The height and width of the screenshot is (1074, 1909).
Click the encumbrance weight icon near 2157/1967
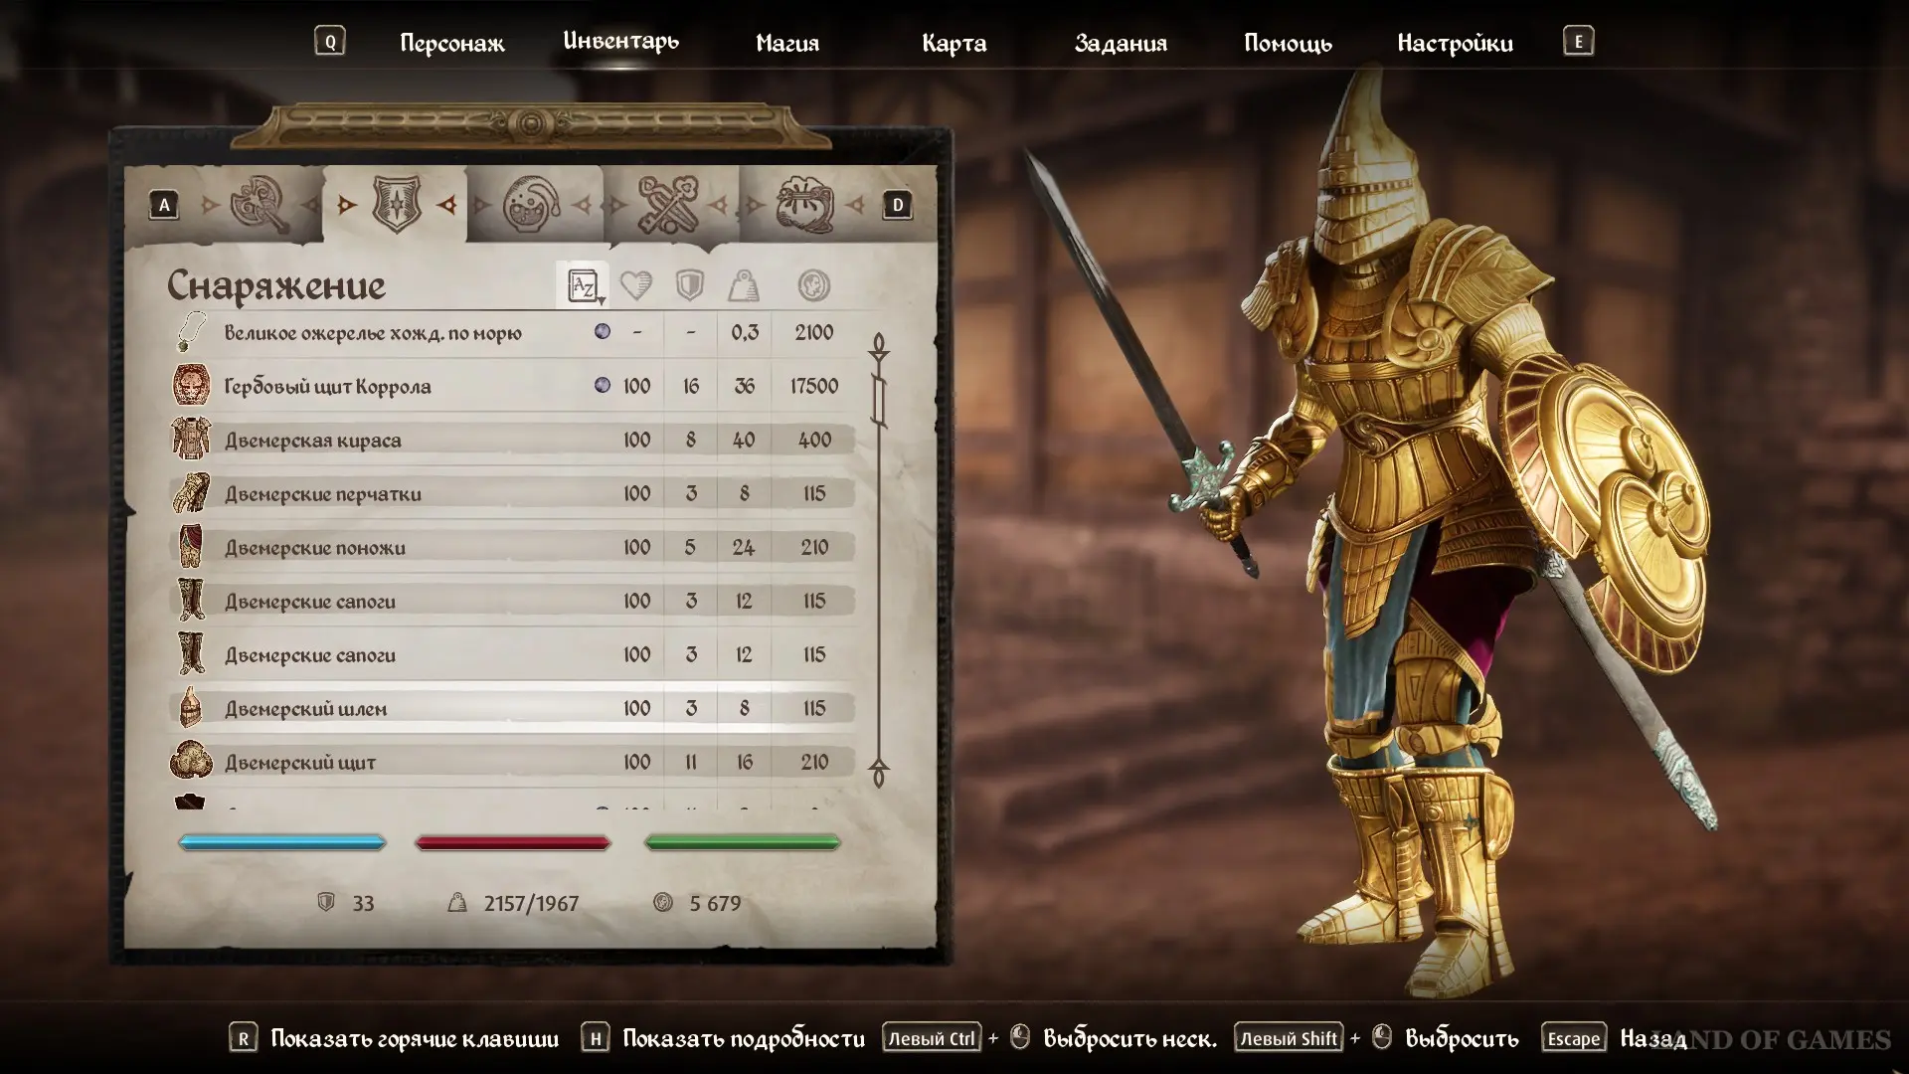(456, 903)
